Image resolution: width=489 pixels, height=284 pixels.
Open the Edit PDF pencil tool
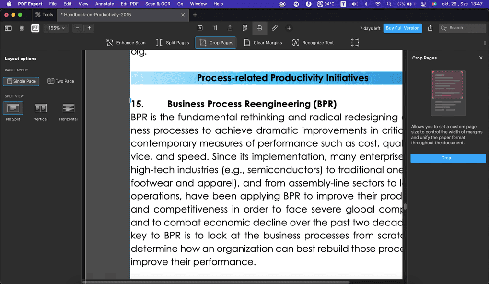pyautogui.click(x=274, y=28)
